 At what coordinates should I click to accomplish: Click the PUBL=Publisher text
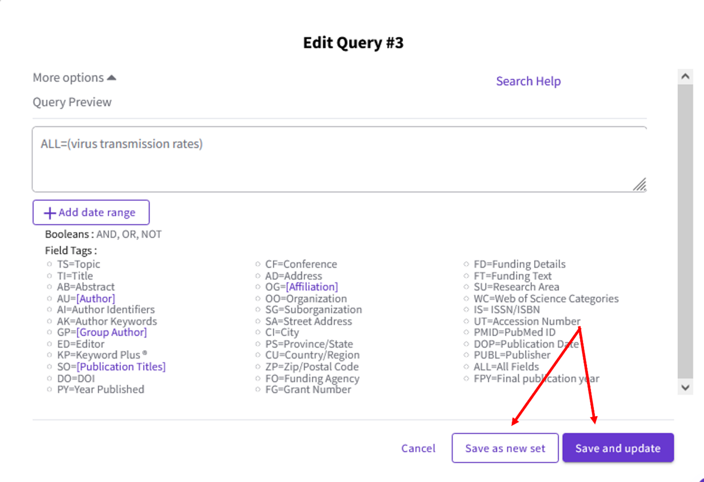coord(512,355)
